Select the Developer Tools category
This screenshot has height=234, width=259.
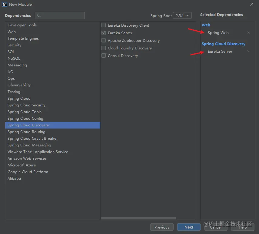(53, 25)
